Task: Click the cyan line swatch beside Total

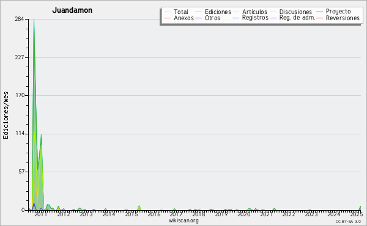Action: coord(168,12)
